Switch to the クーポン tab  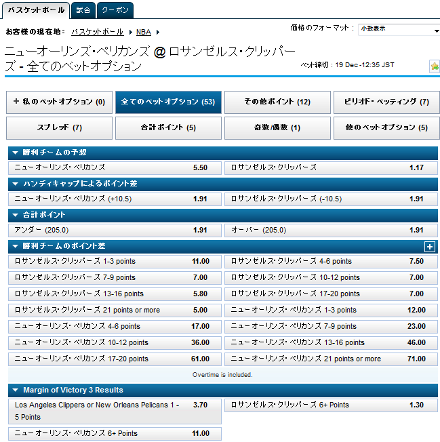coord(115,10)
